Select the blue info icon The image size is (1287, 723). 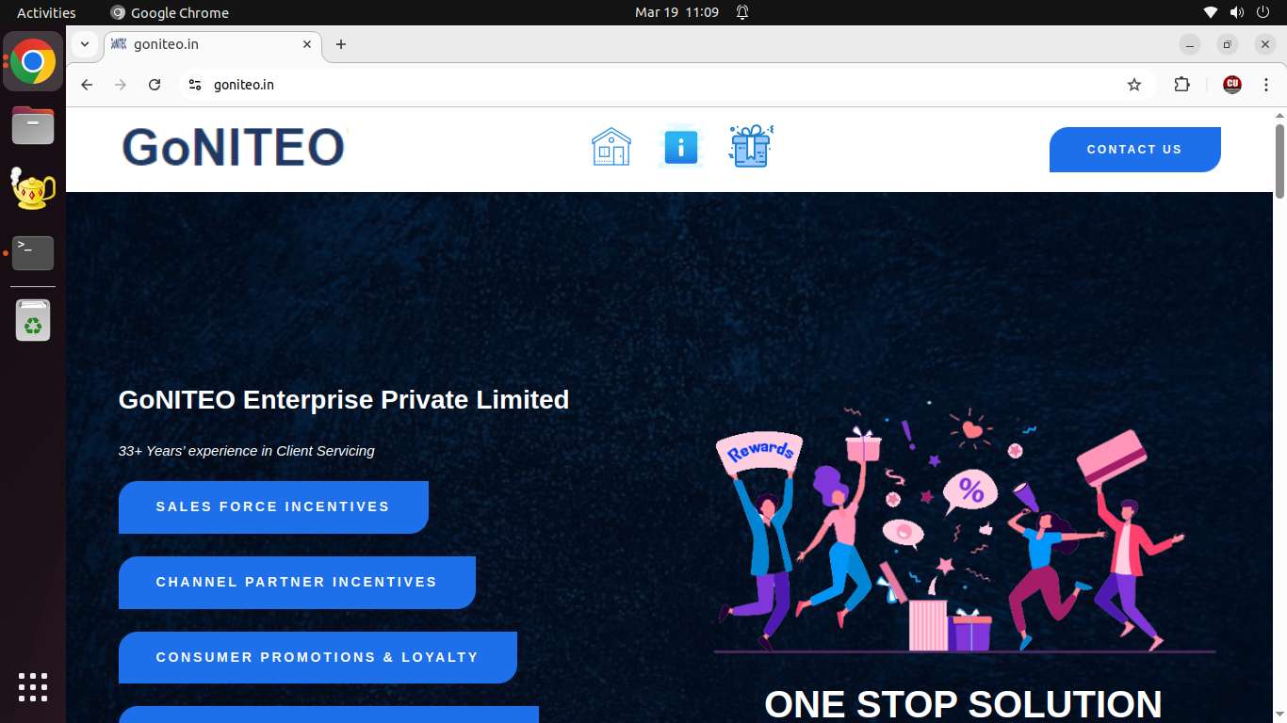pyautogui.click(x=680, y=148)
